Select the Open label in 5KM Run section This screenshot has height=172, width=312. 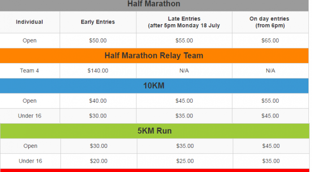point(30,146)
